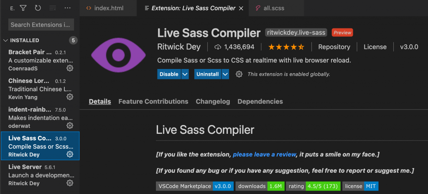The width and height of the screenshot is (428, 194).
Task: Click the rating 4.5/5 (173) badge
Action: [313, 186]
